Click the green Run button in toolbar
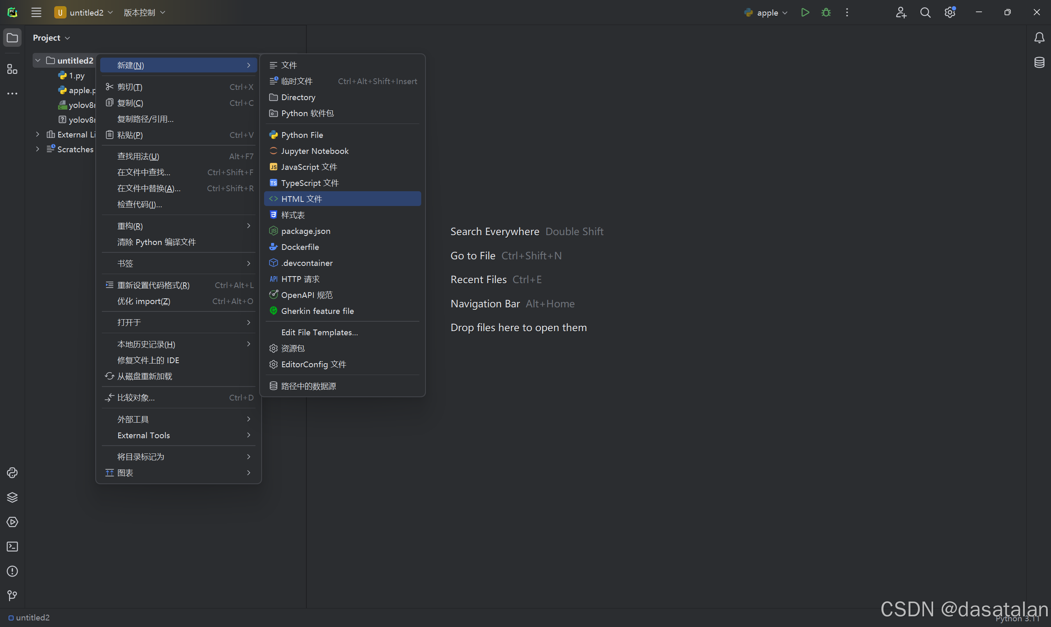This screenshot has width=1051, height=627. coord(805,12)
